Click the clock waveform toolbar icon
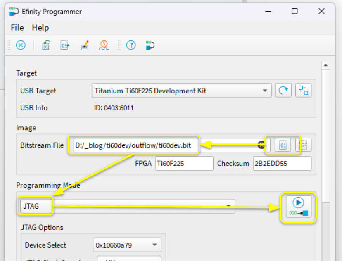342x262 pixels. [104, 45]
